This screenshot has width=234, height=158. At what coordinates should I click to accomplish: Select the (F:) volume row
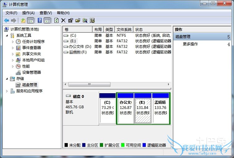[x=117, y=52]
